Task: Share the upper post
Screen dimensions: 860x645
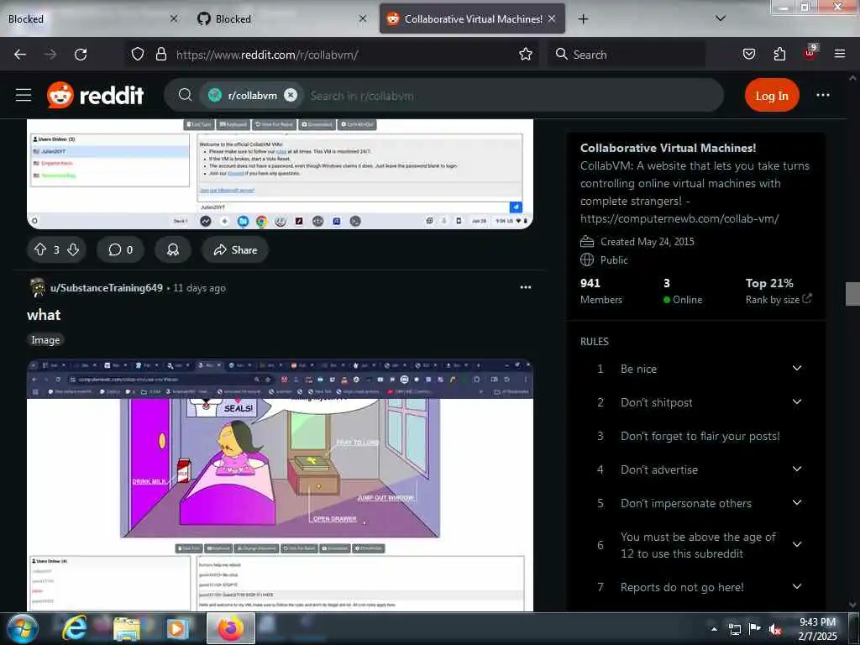Action: click(x=235, y=250)
